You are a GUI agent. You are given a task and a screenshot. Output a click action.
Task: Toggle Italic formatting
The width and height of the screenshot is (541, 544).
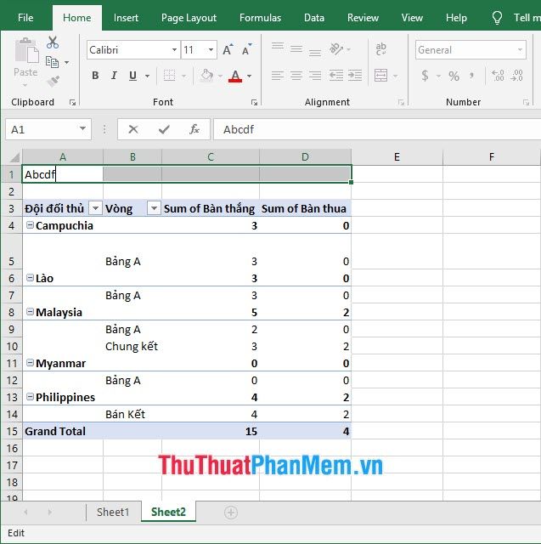click(114, 76)
